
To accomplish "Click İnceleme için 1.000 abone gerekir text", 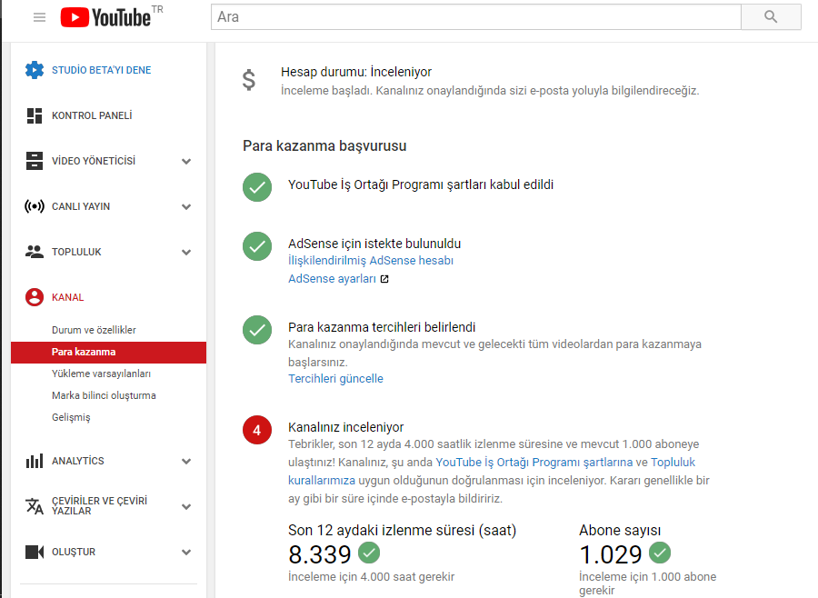I will point(647,583).
